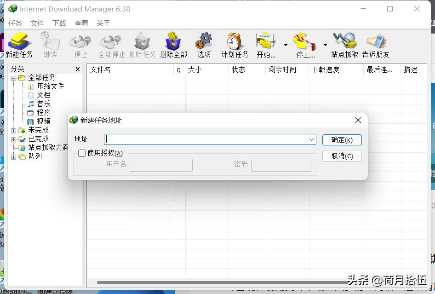
Task: Open the 下载 menu
Action: 59,23
